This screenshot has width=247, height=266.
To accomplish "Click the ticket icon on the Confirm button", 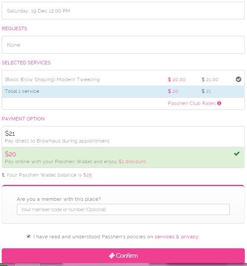I will coord(111,256).
